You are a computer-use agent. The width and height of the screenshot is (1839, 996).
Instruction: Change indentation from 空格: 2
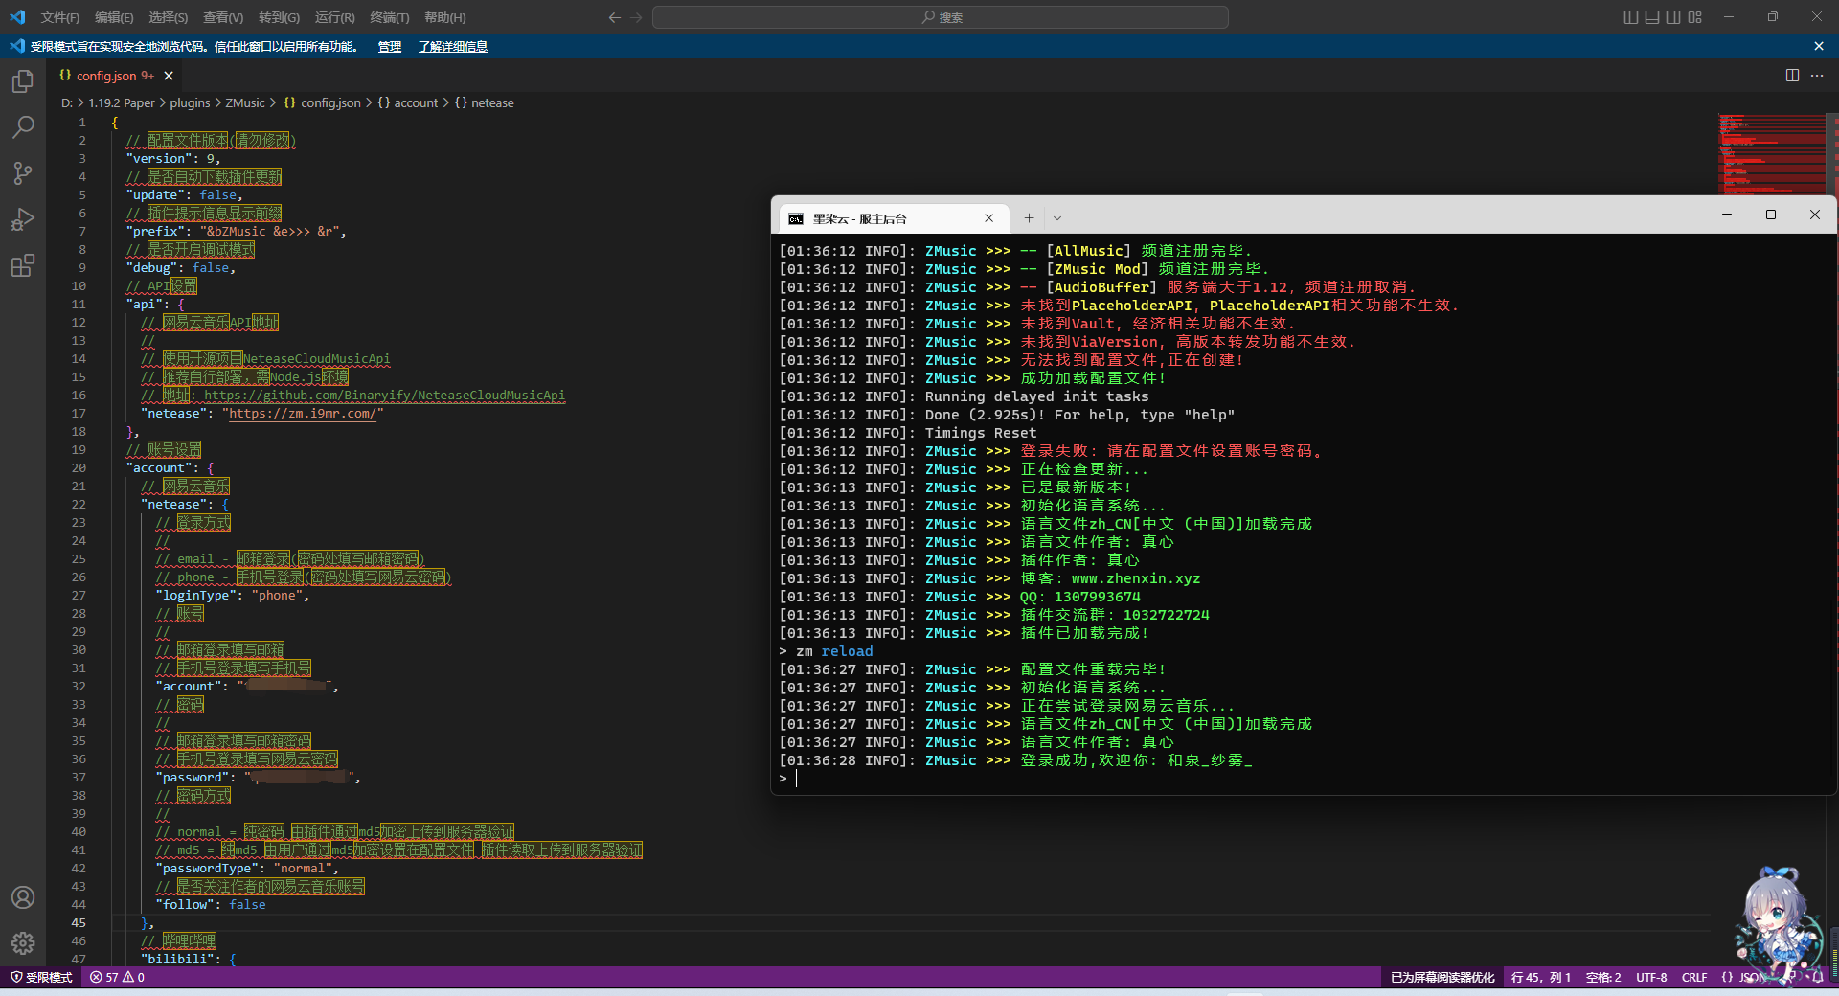click(1603, 978)
